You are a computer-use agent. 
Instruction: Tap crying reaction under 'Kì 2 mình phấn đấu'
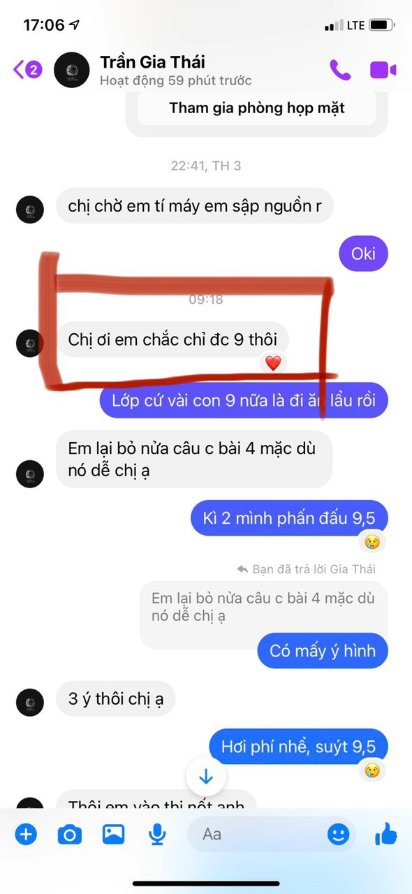point(372,541)
